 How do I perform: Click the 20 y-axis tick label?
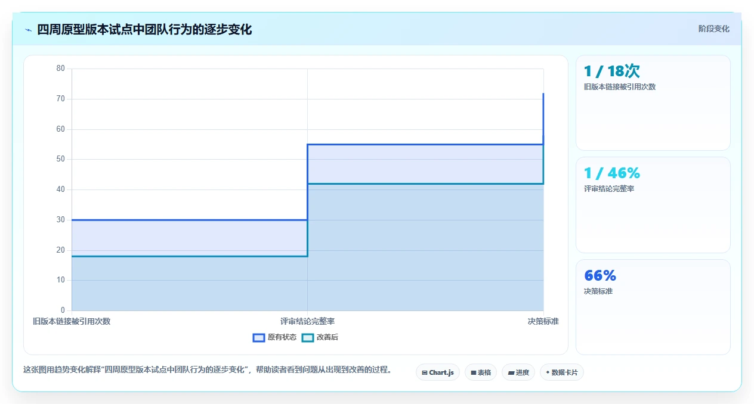(x=61, y=250)
